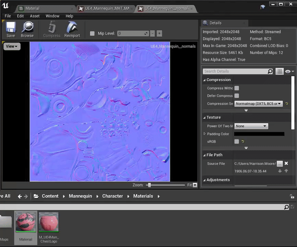Increase the mip level with plus button

pyautogui.click(x=159, y=34)
